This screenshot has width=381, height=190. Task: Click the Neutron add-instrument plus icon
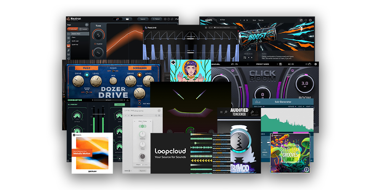[x=87, y=25]
